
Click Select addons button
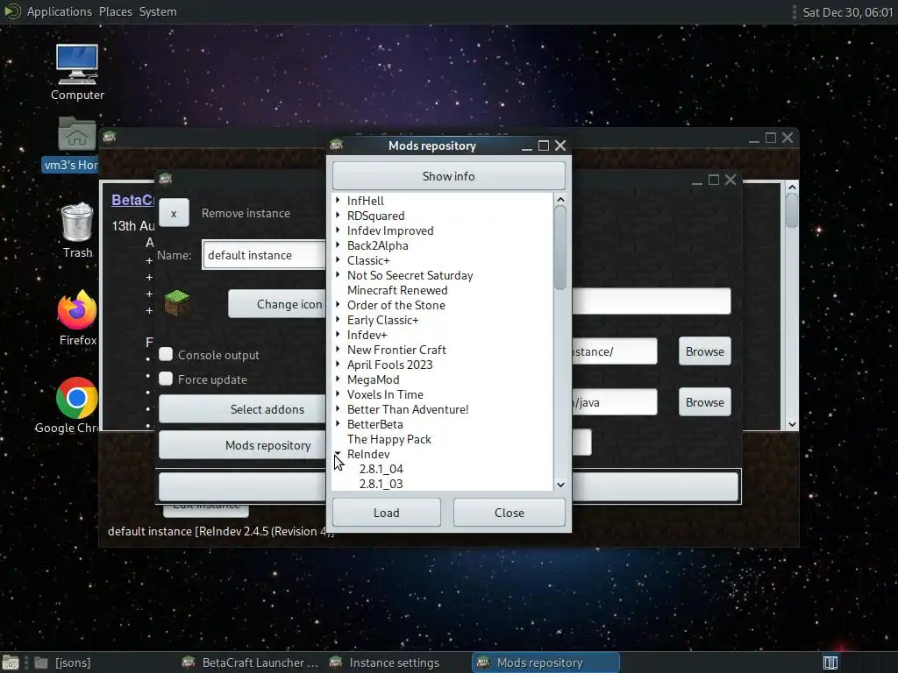242,409
